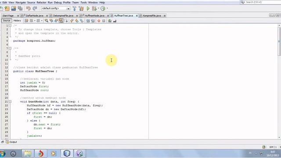Screen dimensions: 281x158
Task: Click the Previous Bookmark icon
Action: tap(72, 21)
